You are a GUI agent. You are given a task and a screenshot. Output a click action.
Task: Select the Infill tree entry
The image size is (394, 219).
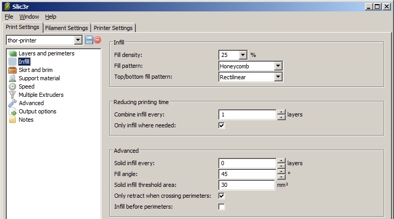[24, 62]
